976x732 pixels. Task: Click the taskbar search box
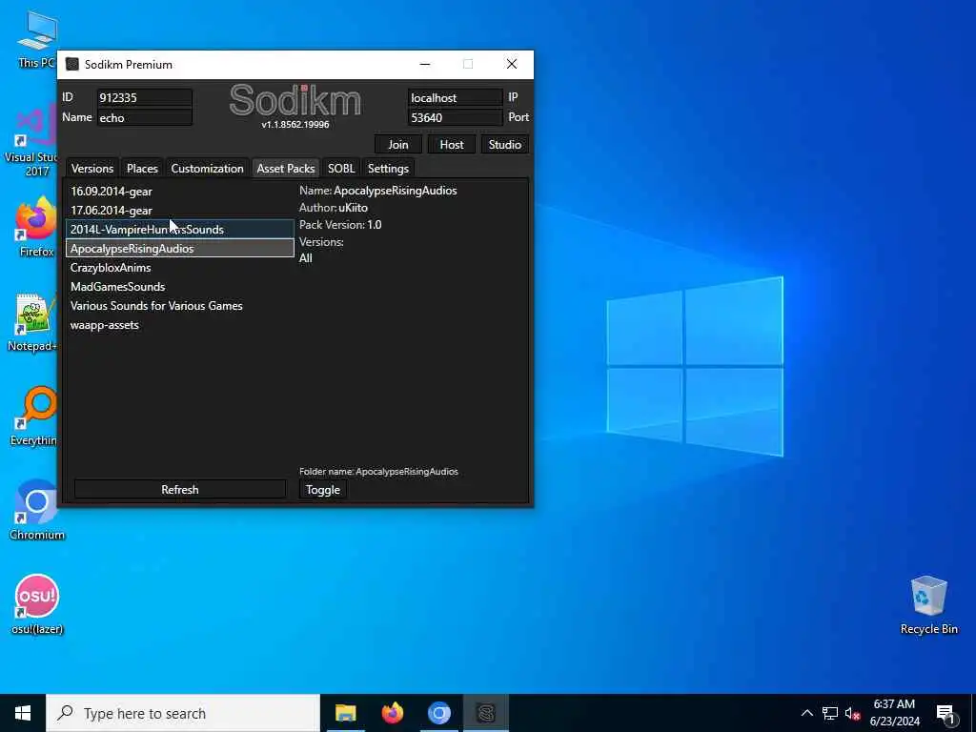click(183, 713)
